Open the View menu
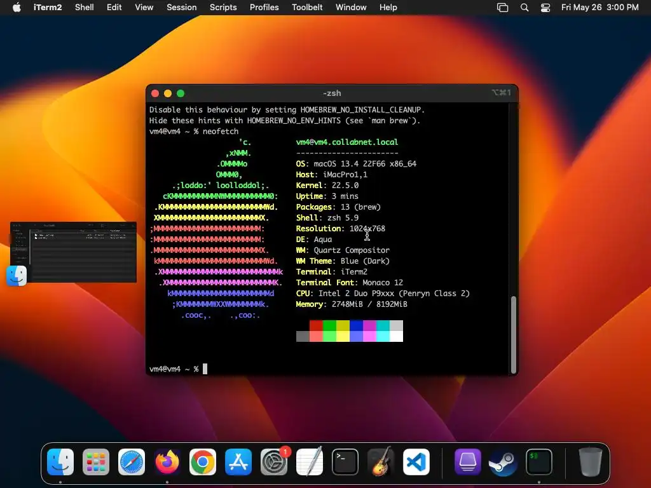 point(144,8)
